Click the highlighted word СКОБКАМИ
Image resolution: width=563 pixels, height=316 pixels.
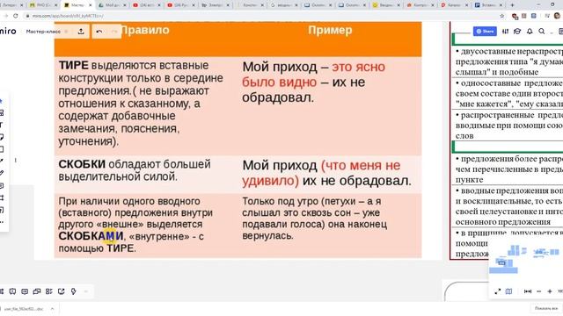click(x=91, y=236)
